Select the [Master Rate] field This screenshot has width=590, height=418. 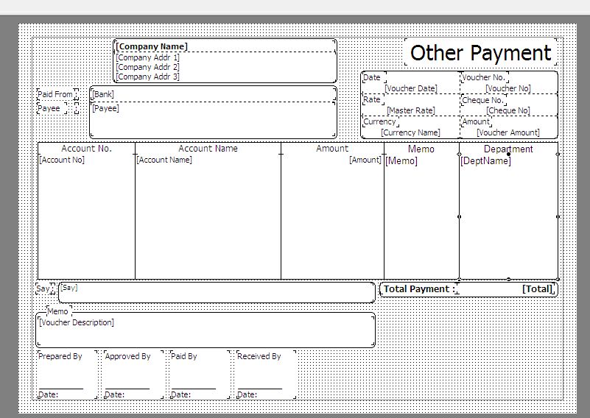(x=410, y=110)
